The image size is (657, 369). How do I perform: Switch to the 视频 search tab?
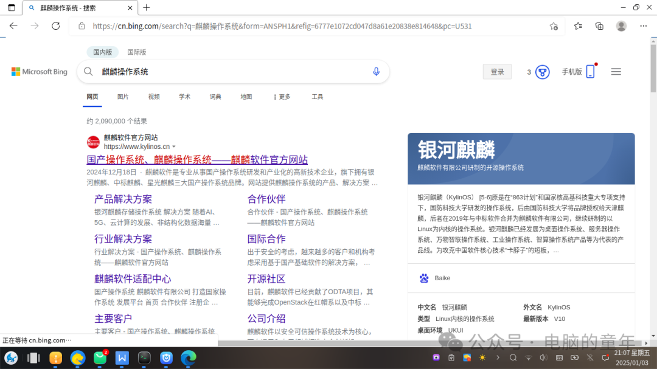point(153,96)
